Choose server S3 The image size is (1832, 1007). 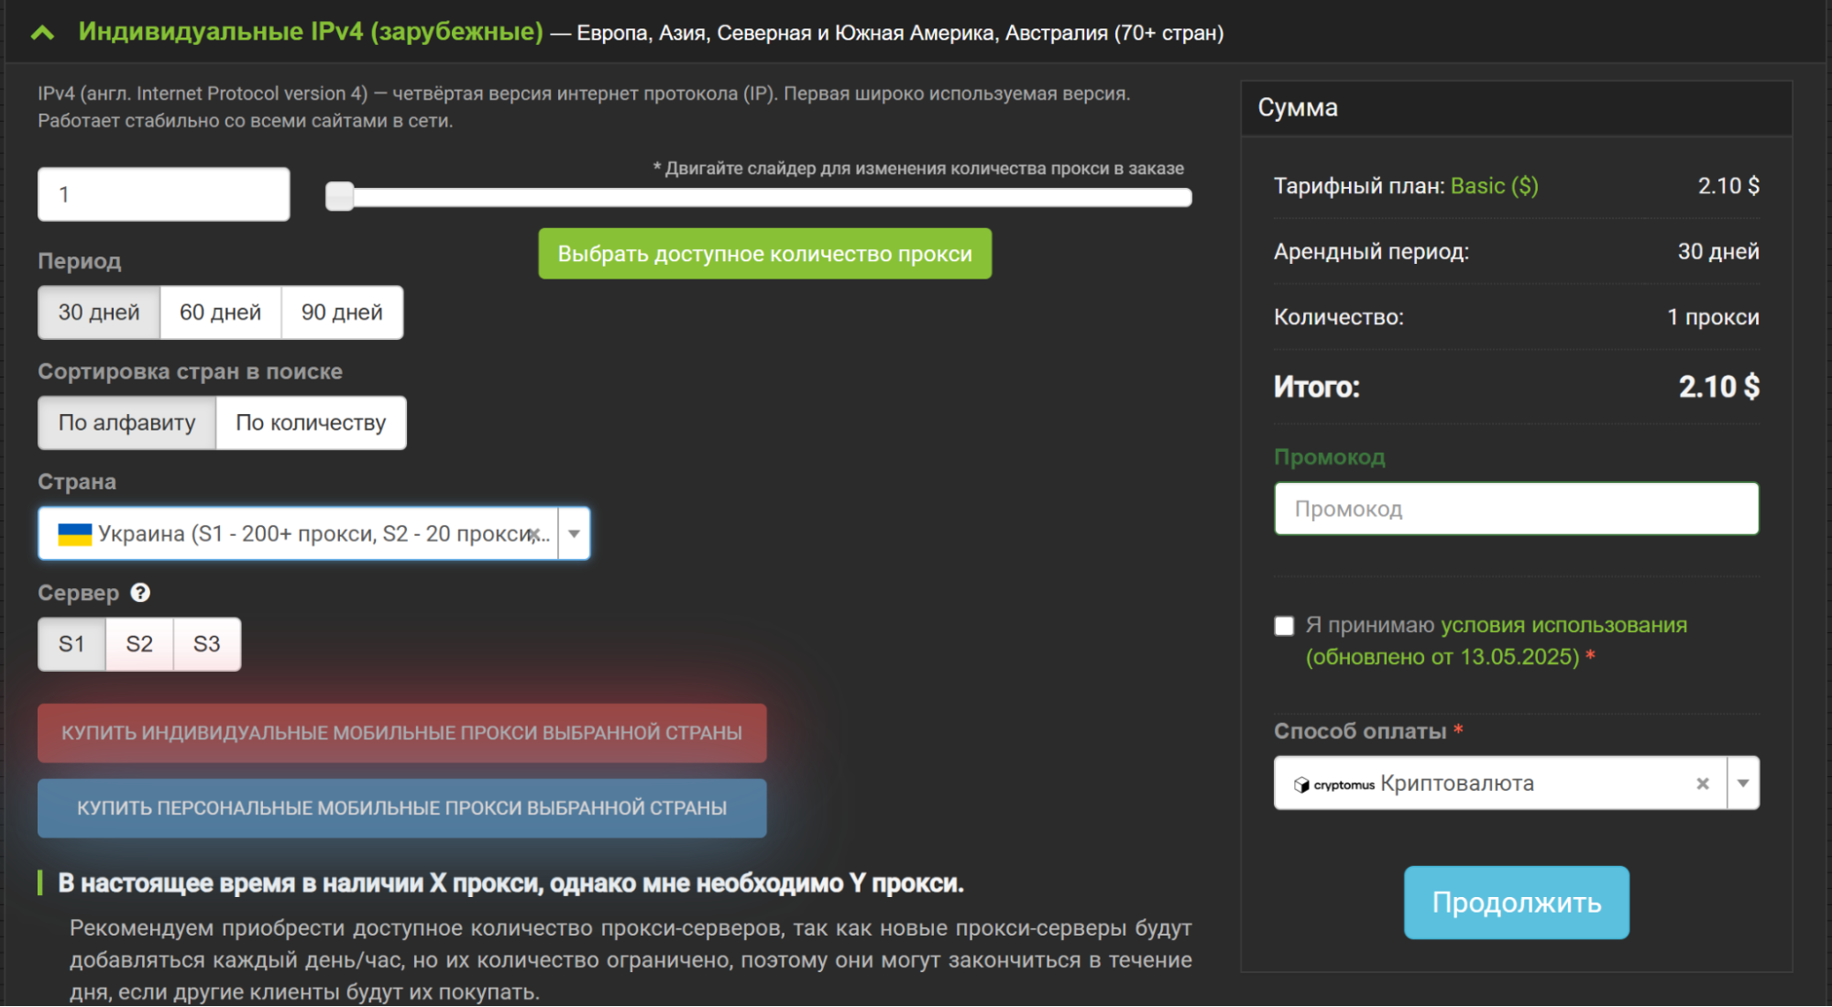click(207, 644)
